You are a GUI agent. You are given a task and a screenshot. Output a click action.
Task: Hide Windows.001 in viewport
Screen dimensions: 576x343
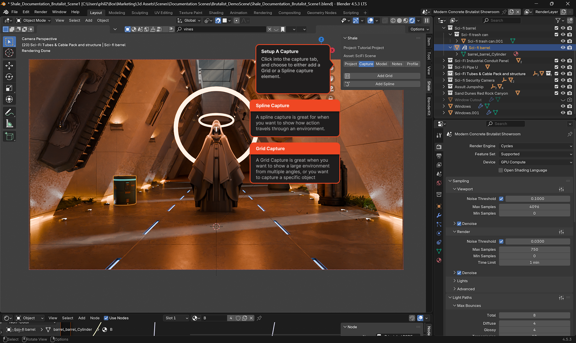click(563, 113)
